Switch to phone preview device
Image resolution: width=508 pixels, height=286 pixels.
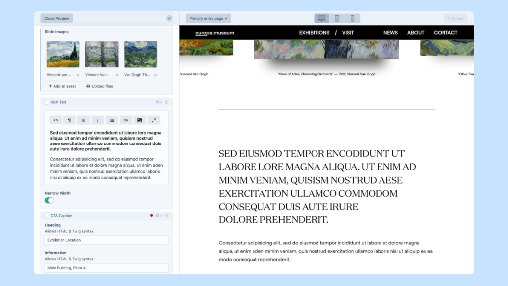tap(353, 18)
